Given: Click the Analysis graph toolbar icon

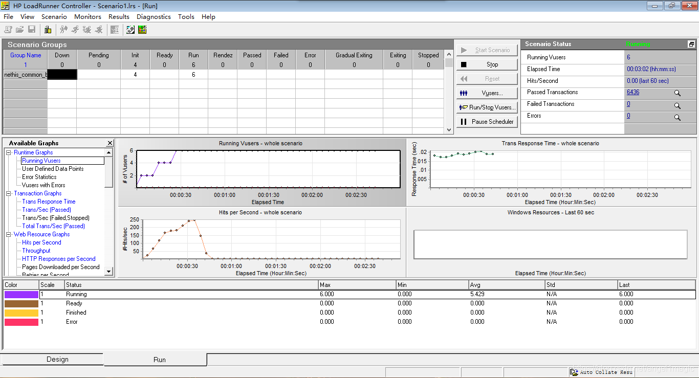Looking at the screenshot, I should point(142,30).
